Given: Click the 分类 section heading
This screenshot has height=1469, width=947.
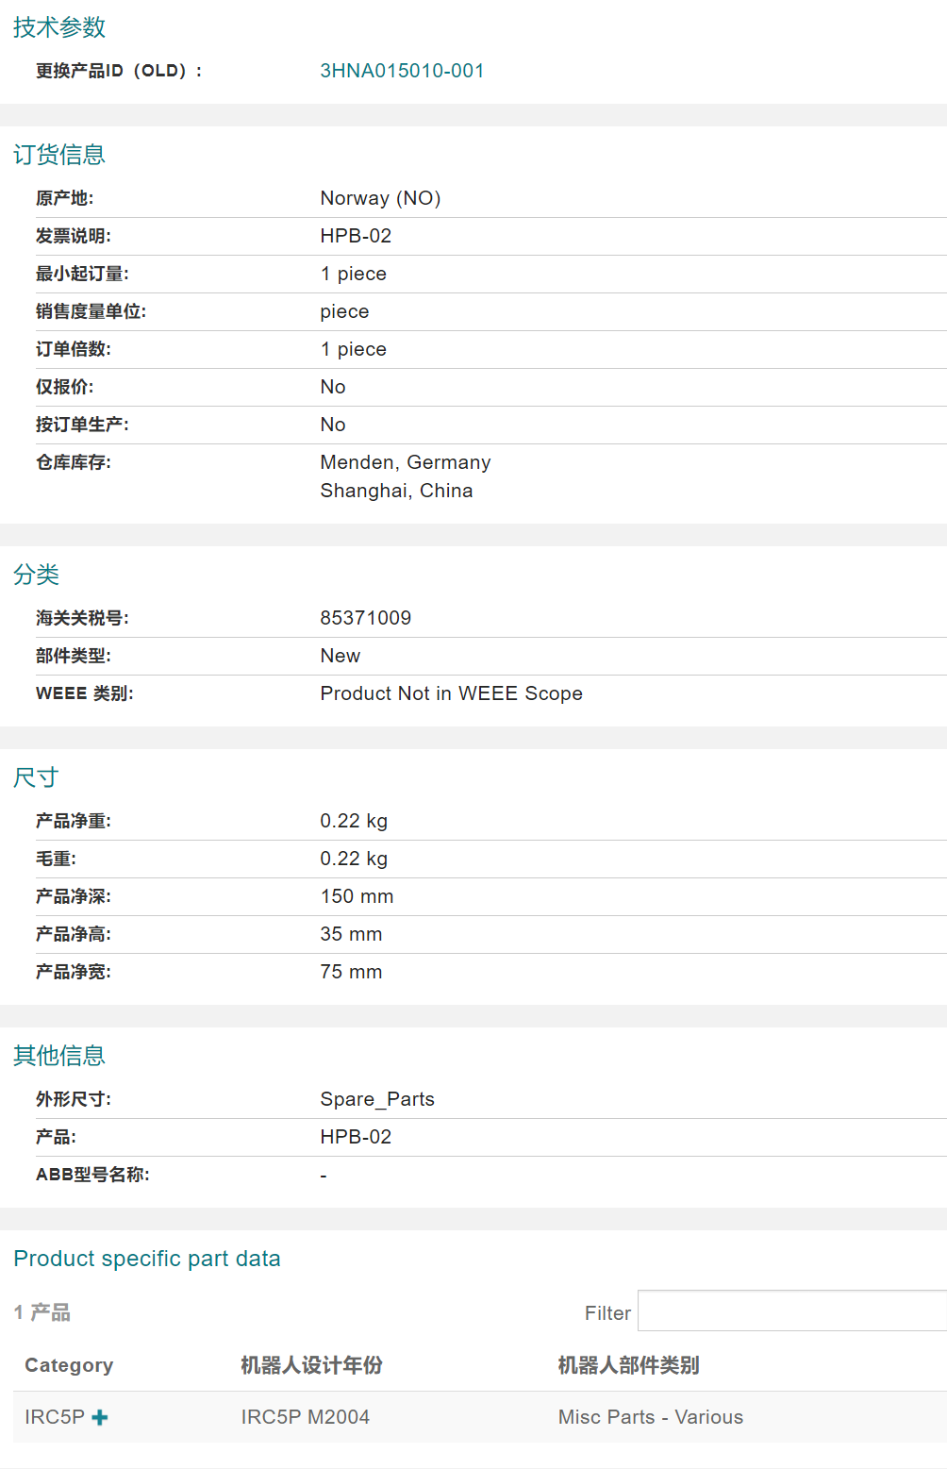Looking at the screenshot, I should tap(37, 575).
